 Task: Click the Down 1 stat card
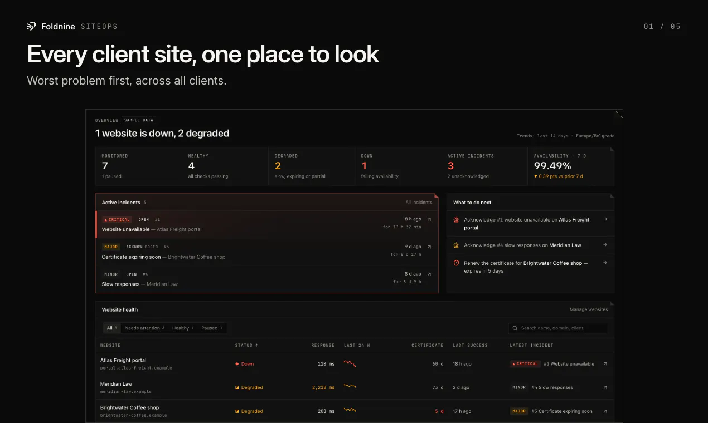click(x=397, y=166)
